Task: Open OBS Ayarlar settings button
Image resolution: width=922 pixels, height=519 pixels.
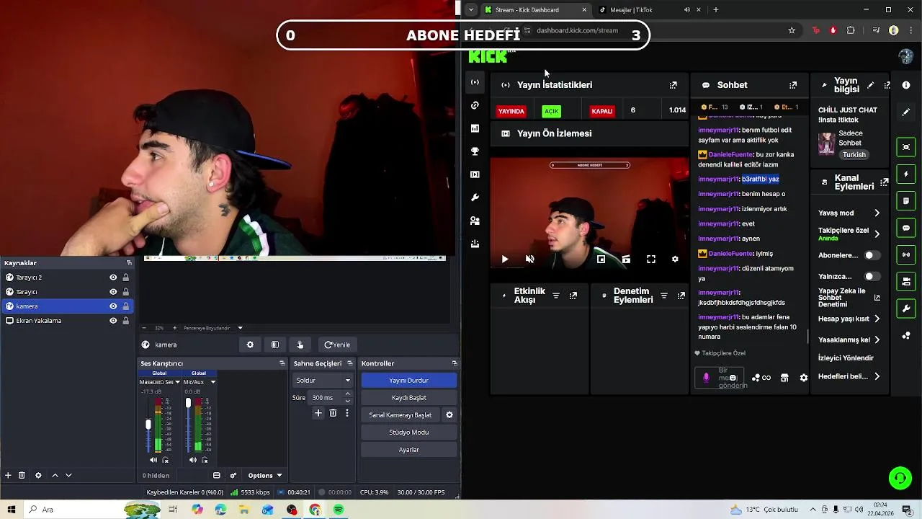Action: 408,450
